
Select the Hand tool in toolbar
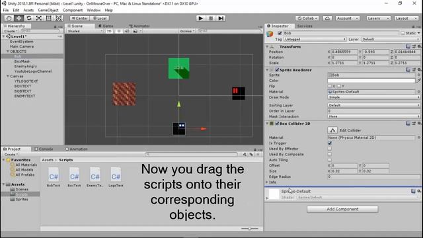[x=9, y=18]
